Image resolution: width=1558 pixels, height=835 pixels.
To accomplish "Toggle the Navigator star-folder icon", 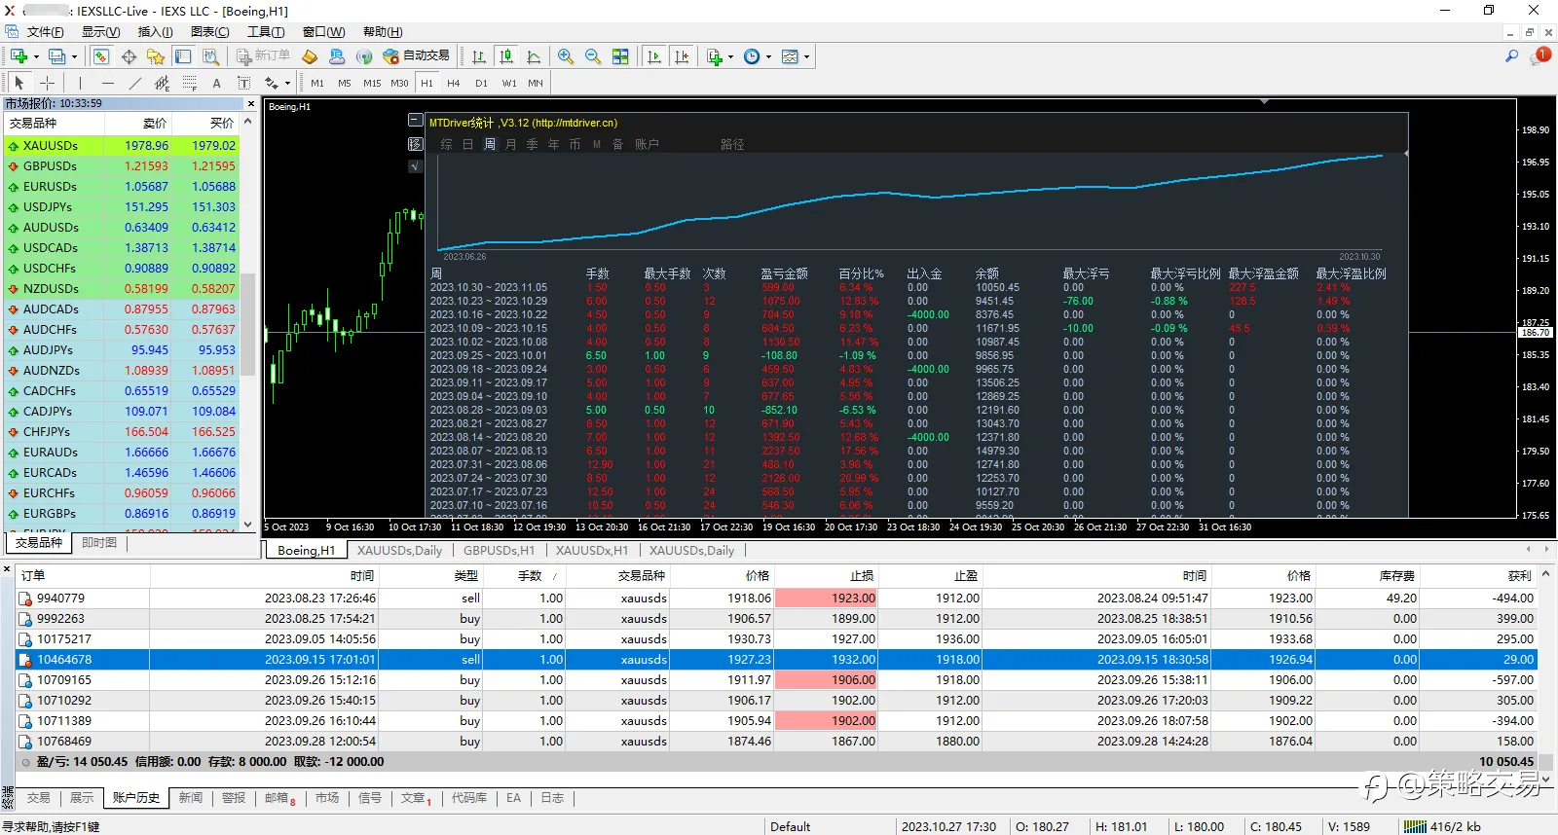I will point(156,56).
